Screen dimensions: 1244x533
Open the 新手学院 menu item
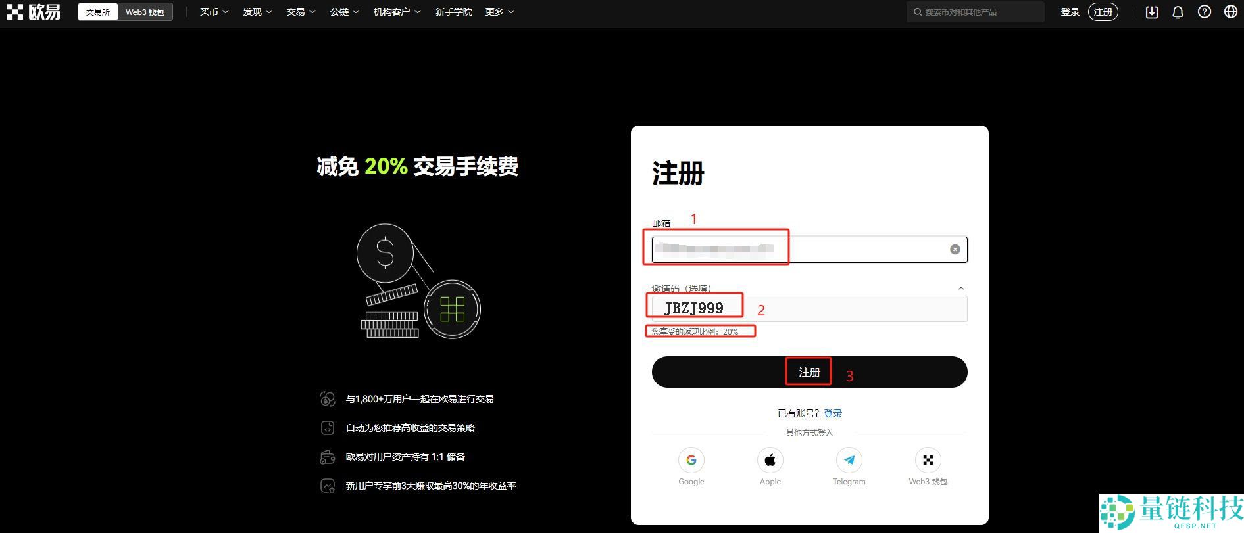pos(453,12)
